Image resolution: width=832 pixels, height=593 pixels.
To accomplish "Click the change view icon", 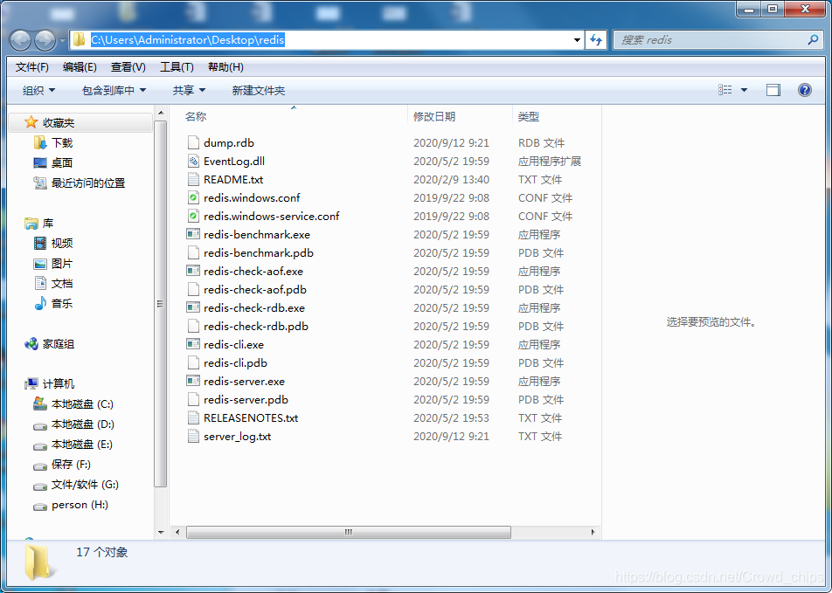I will pos(725,90).
